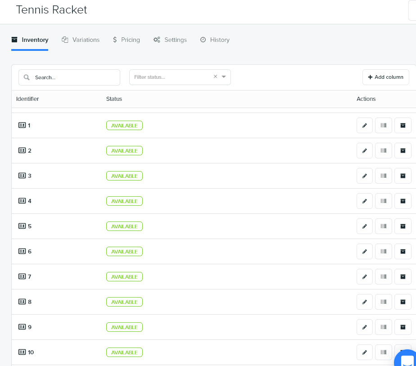This screenshot has width=416, height=366.
Task: Click pencil edit icon for item 5
Action: pos(365,226)
